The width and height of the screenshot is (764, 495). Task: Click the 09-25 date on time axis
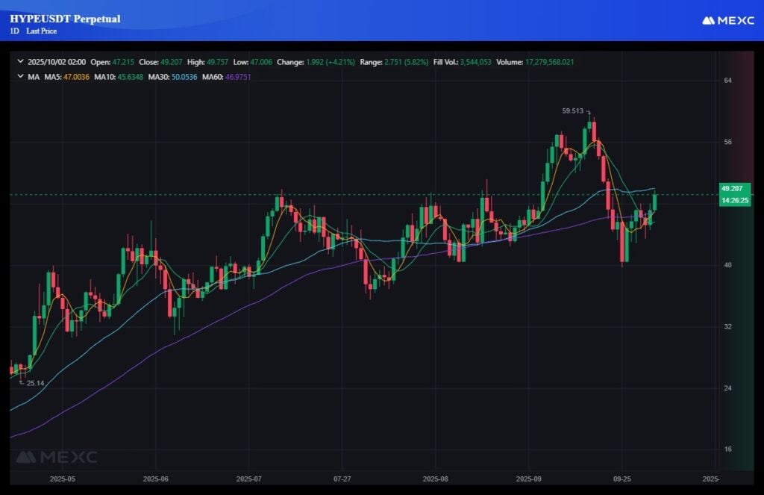(621, 478)
